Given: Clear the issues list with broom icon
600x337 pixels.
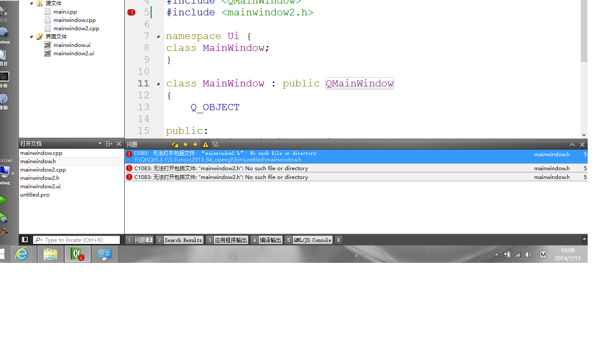Looking at the screenshot, I should coord(175,144).
